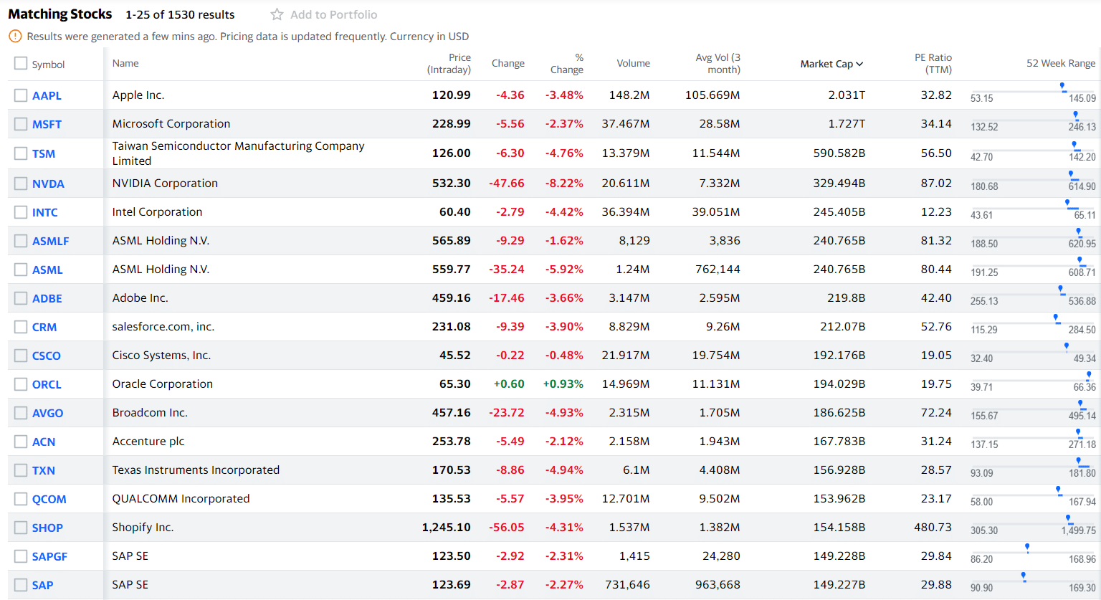Open the INTC ticker link
The height and width of the screenshot is (600, 1101).
pos(45,212)
